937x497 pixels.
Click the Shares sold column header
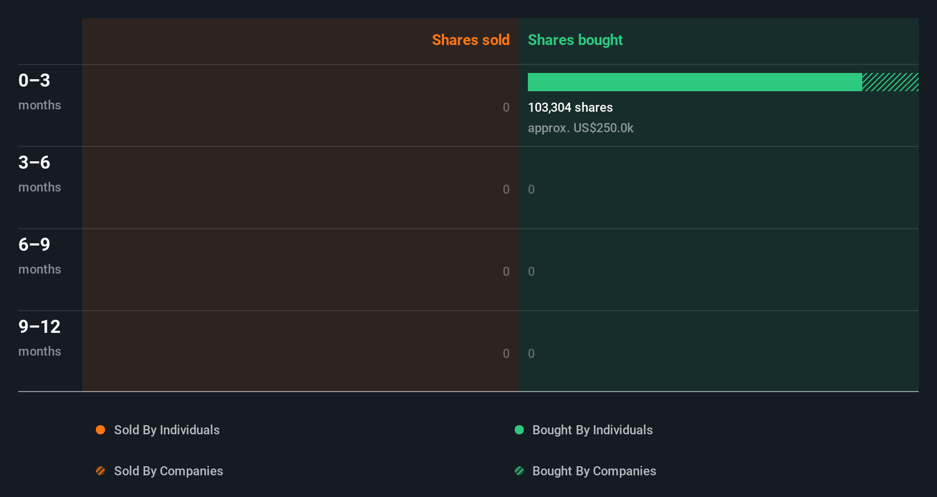(471, 40)
